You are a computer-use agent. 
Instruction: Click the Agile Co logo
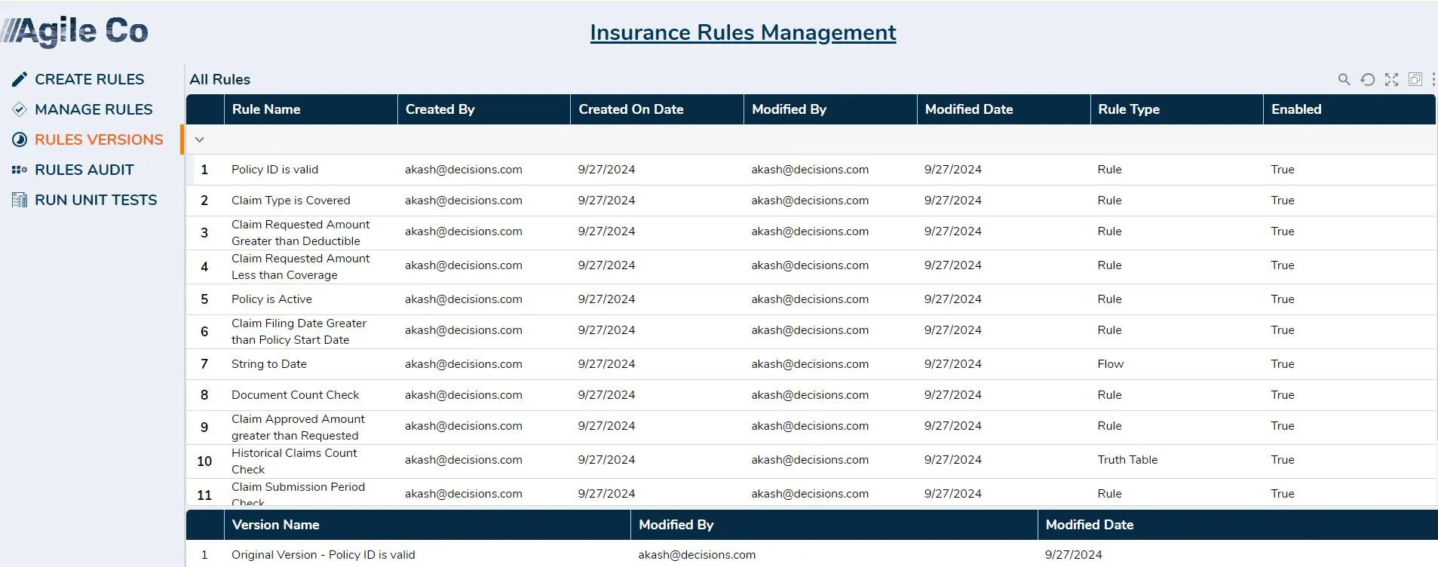[x=75, y=31]
